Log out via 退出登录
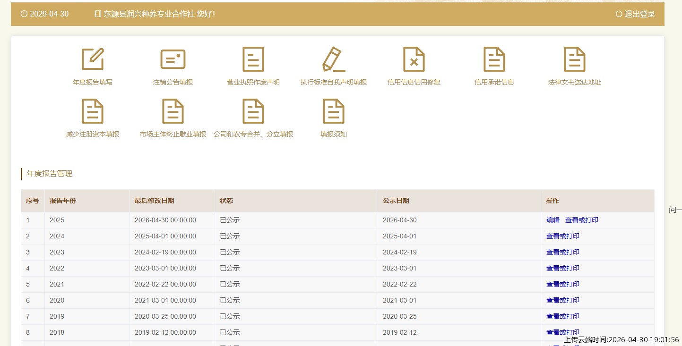Image resolution: width=682 pixels, height=346 pixels. pos(636,14)
